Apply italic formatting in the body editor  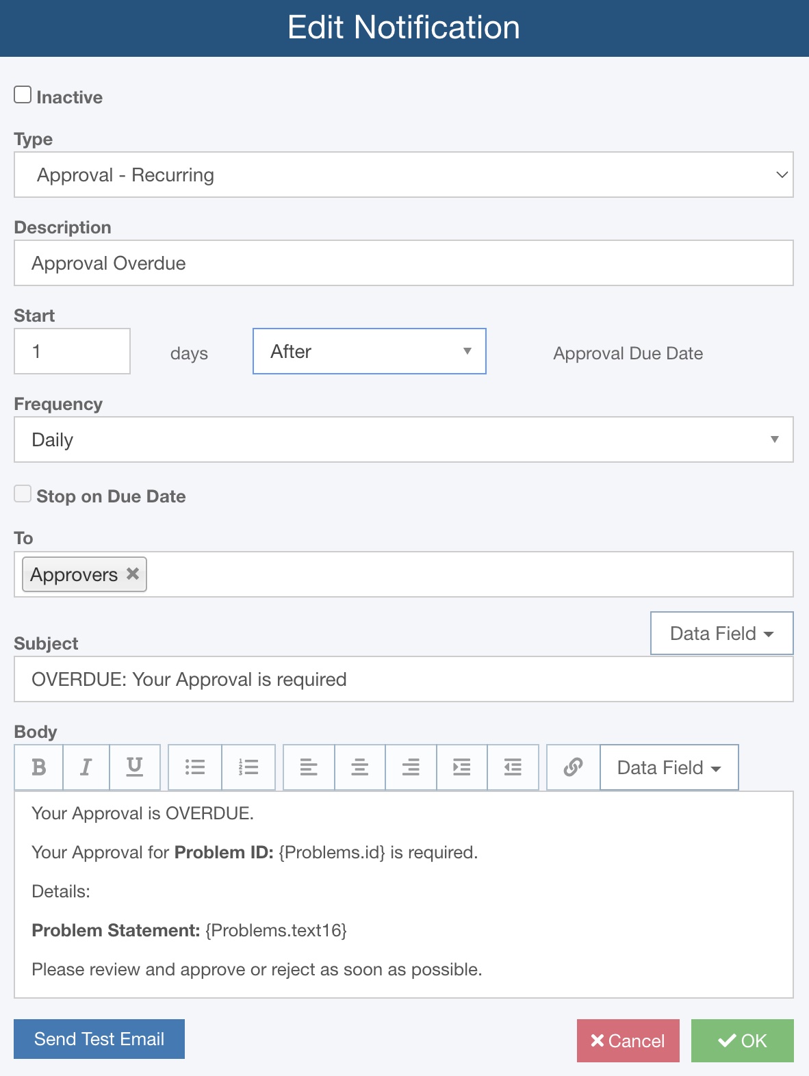tap(86, 767)
